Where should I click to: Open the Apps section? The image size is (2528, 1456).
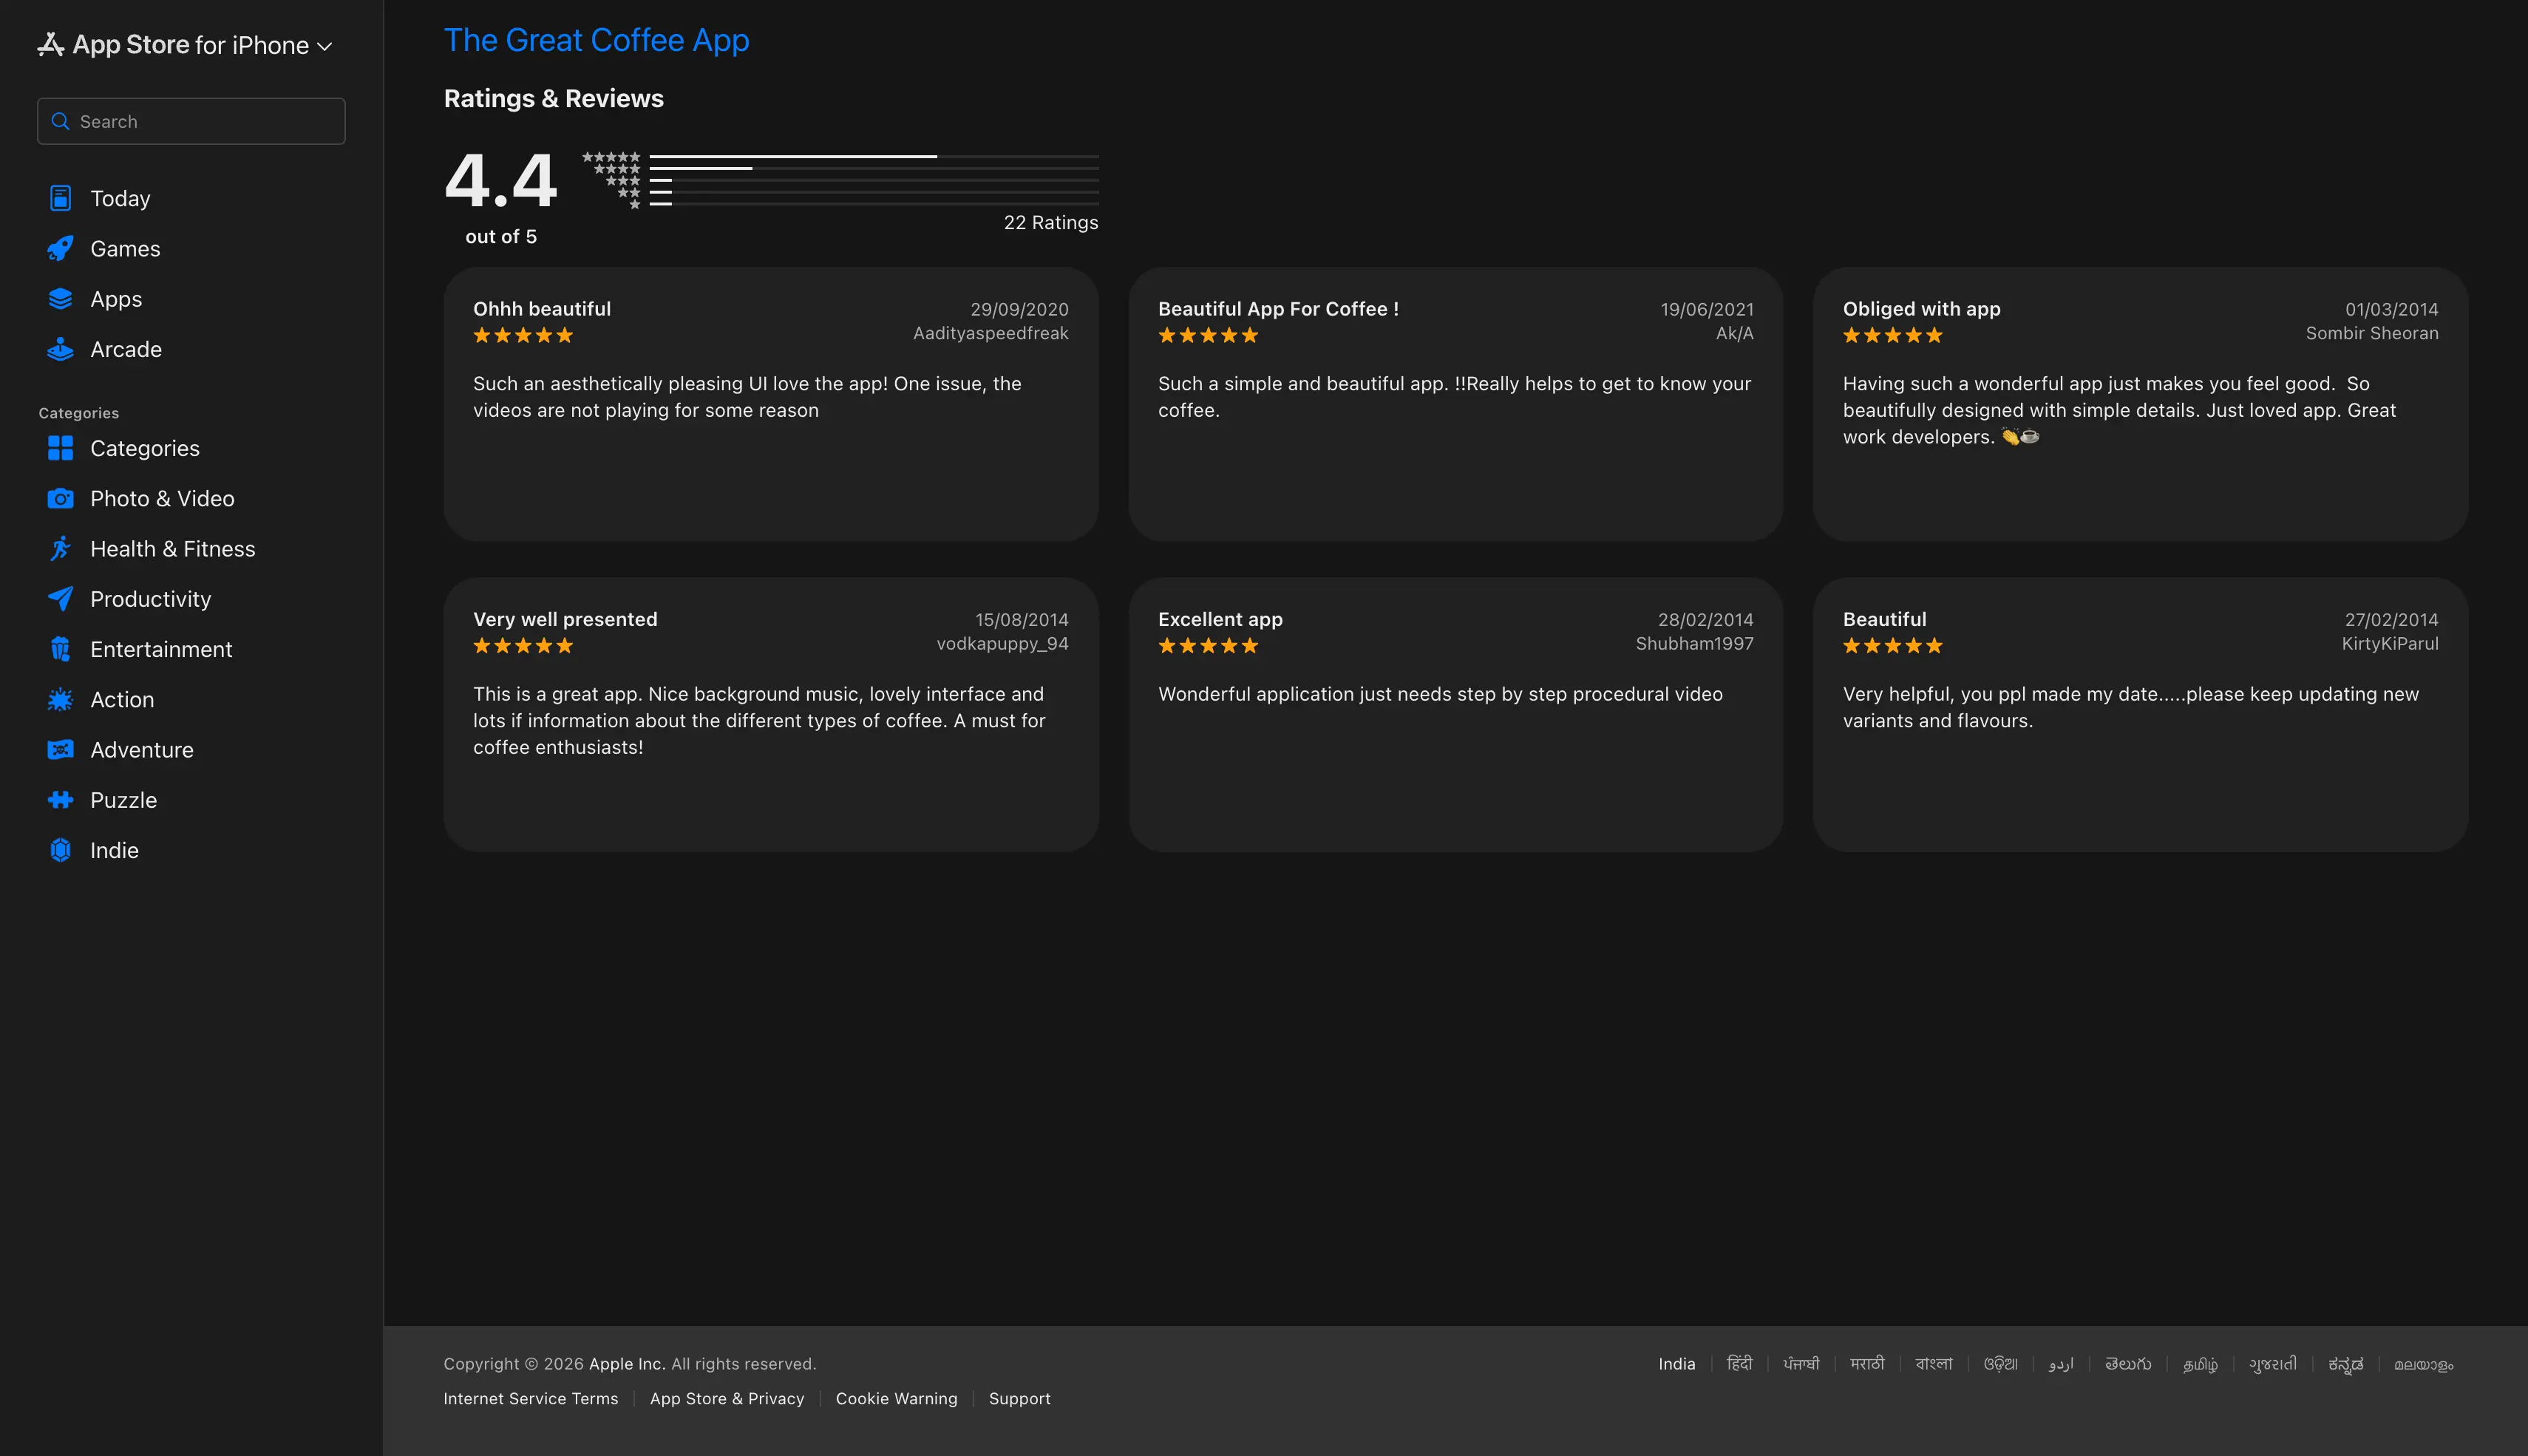[x=116, y=299]
